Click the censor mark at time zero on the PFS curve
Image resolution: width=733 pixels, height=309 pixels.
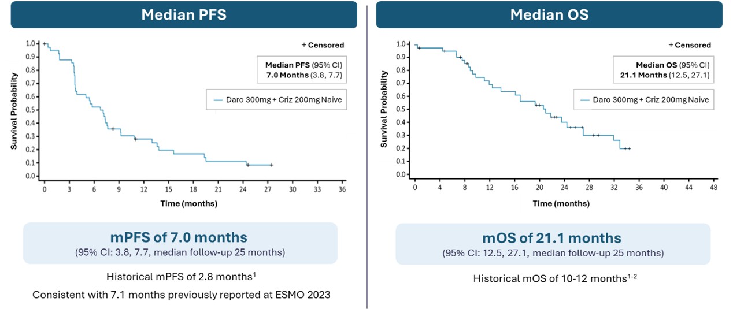coord(45,43)
